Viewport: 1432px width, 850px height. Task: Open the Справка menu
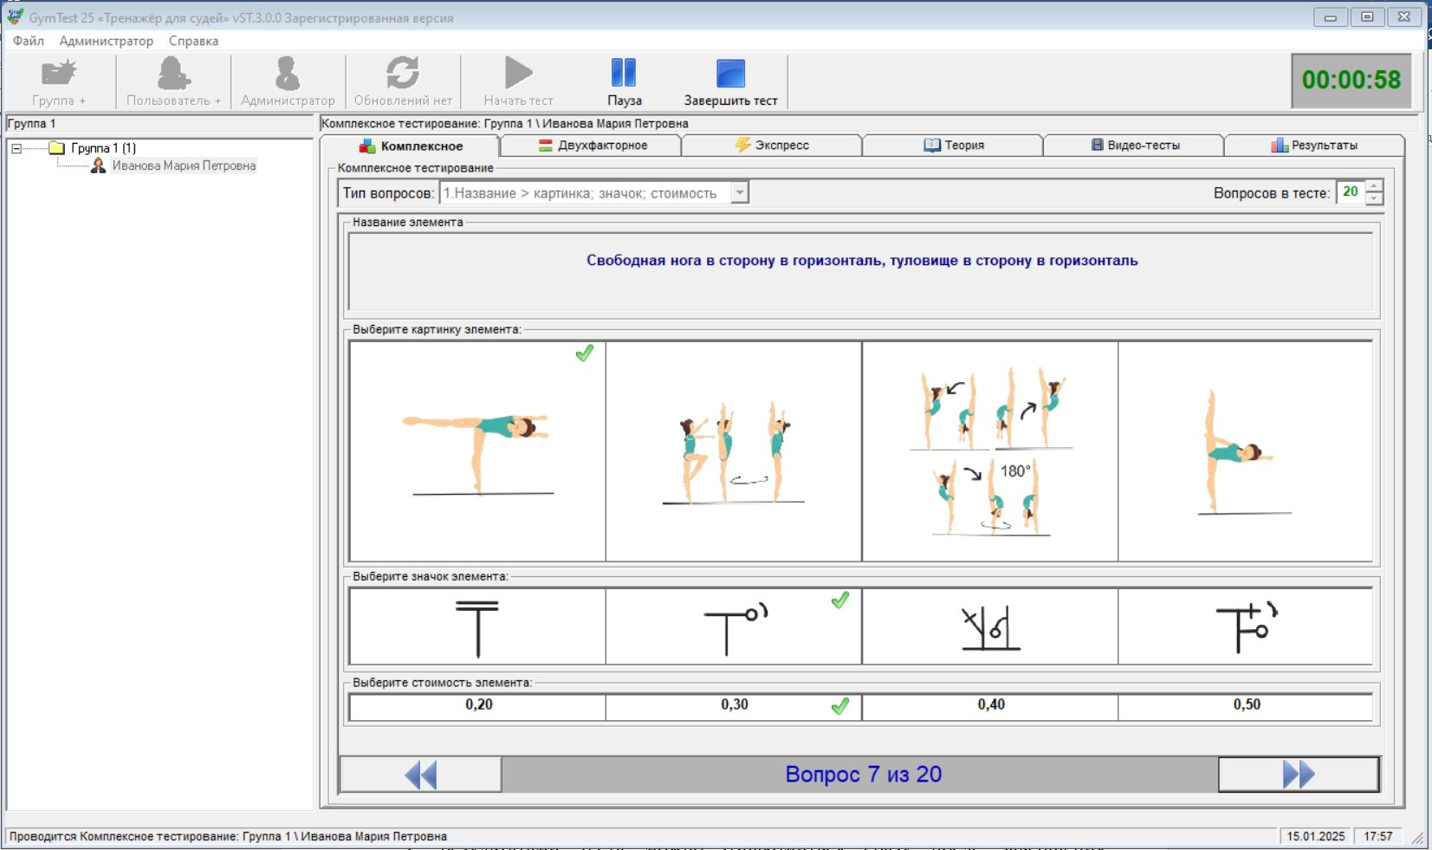point(193,41)
